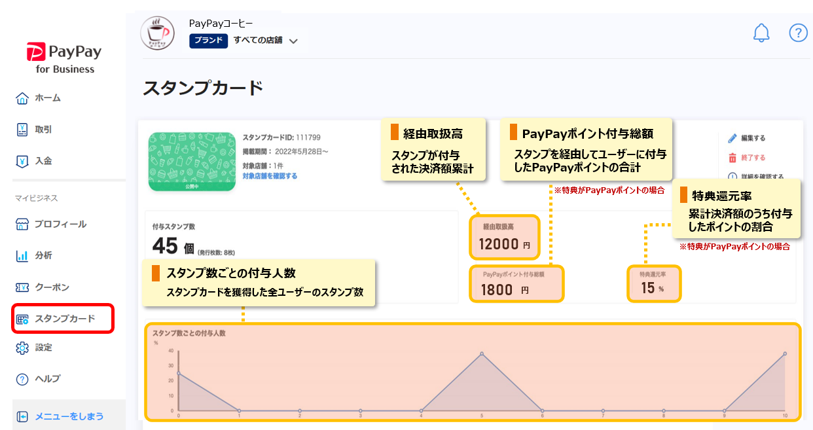Screen dimensions: 813x430
Task: Click the notification bell icon
Action: coord(761,33)
